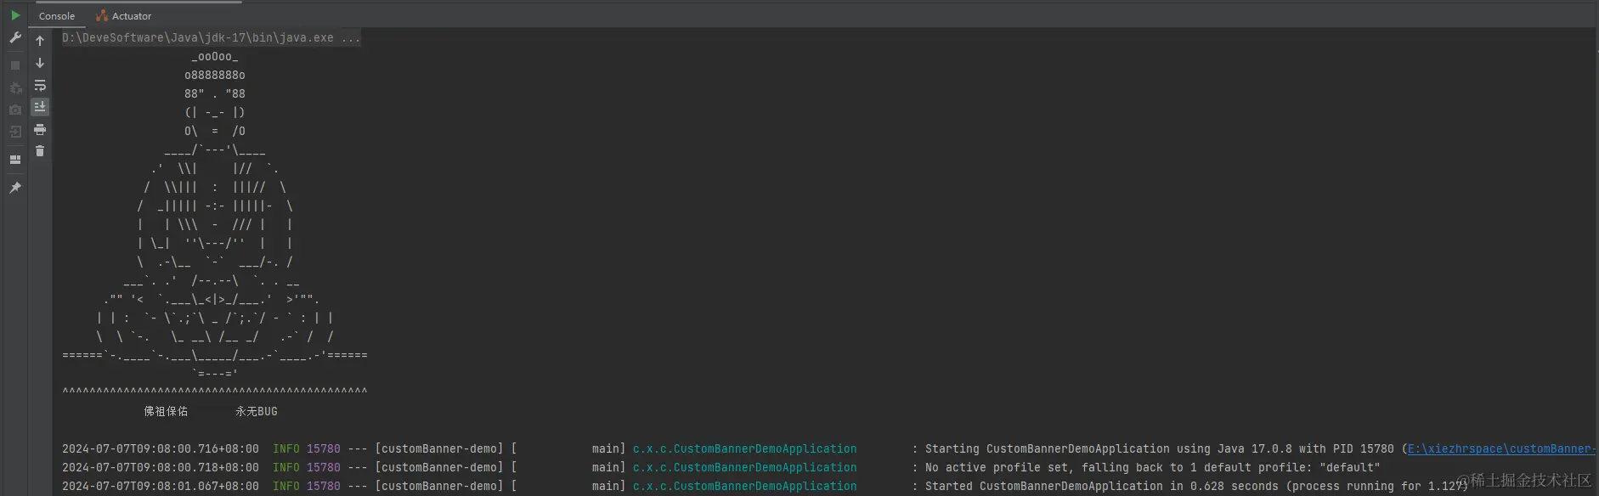Screen dimensions: 1599x496
Task: Click the Print console output icon
Action: [40, 129]
